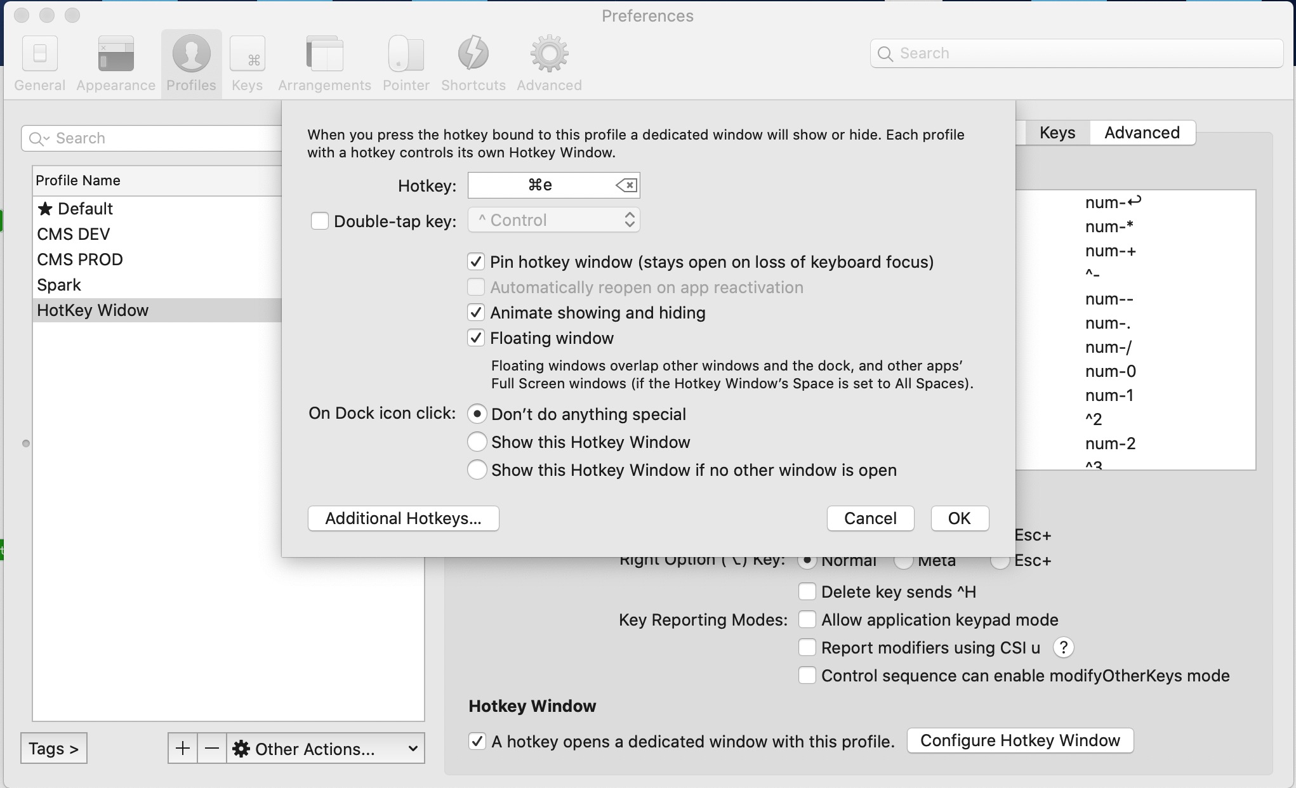The width and height of the screenshot is (1296, 788).
Task: Select the Default profile
Action: (157, 209)
